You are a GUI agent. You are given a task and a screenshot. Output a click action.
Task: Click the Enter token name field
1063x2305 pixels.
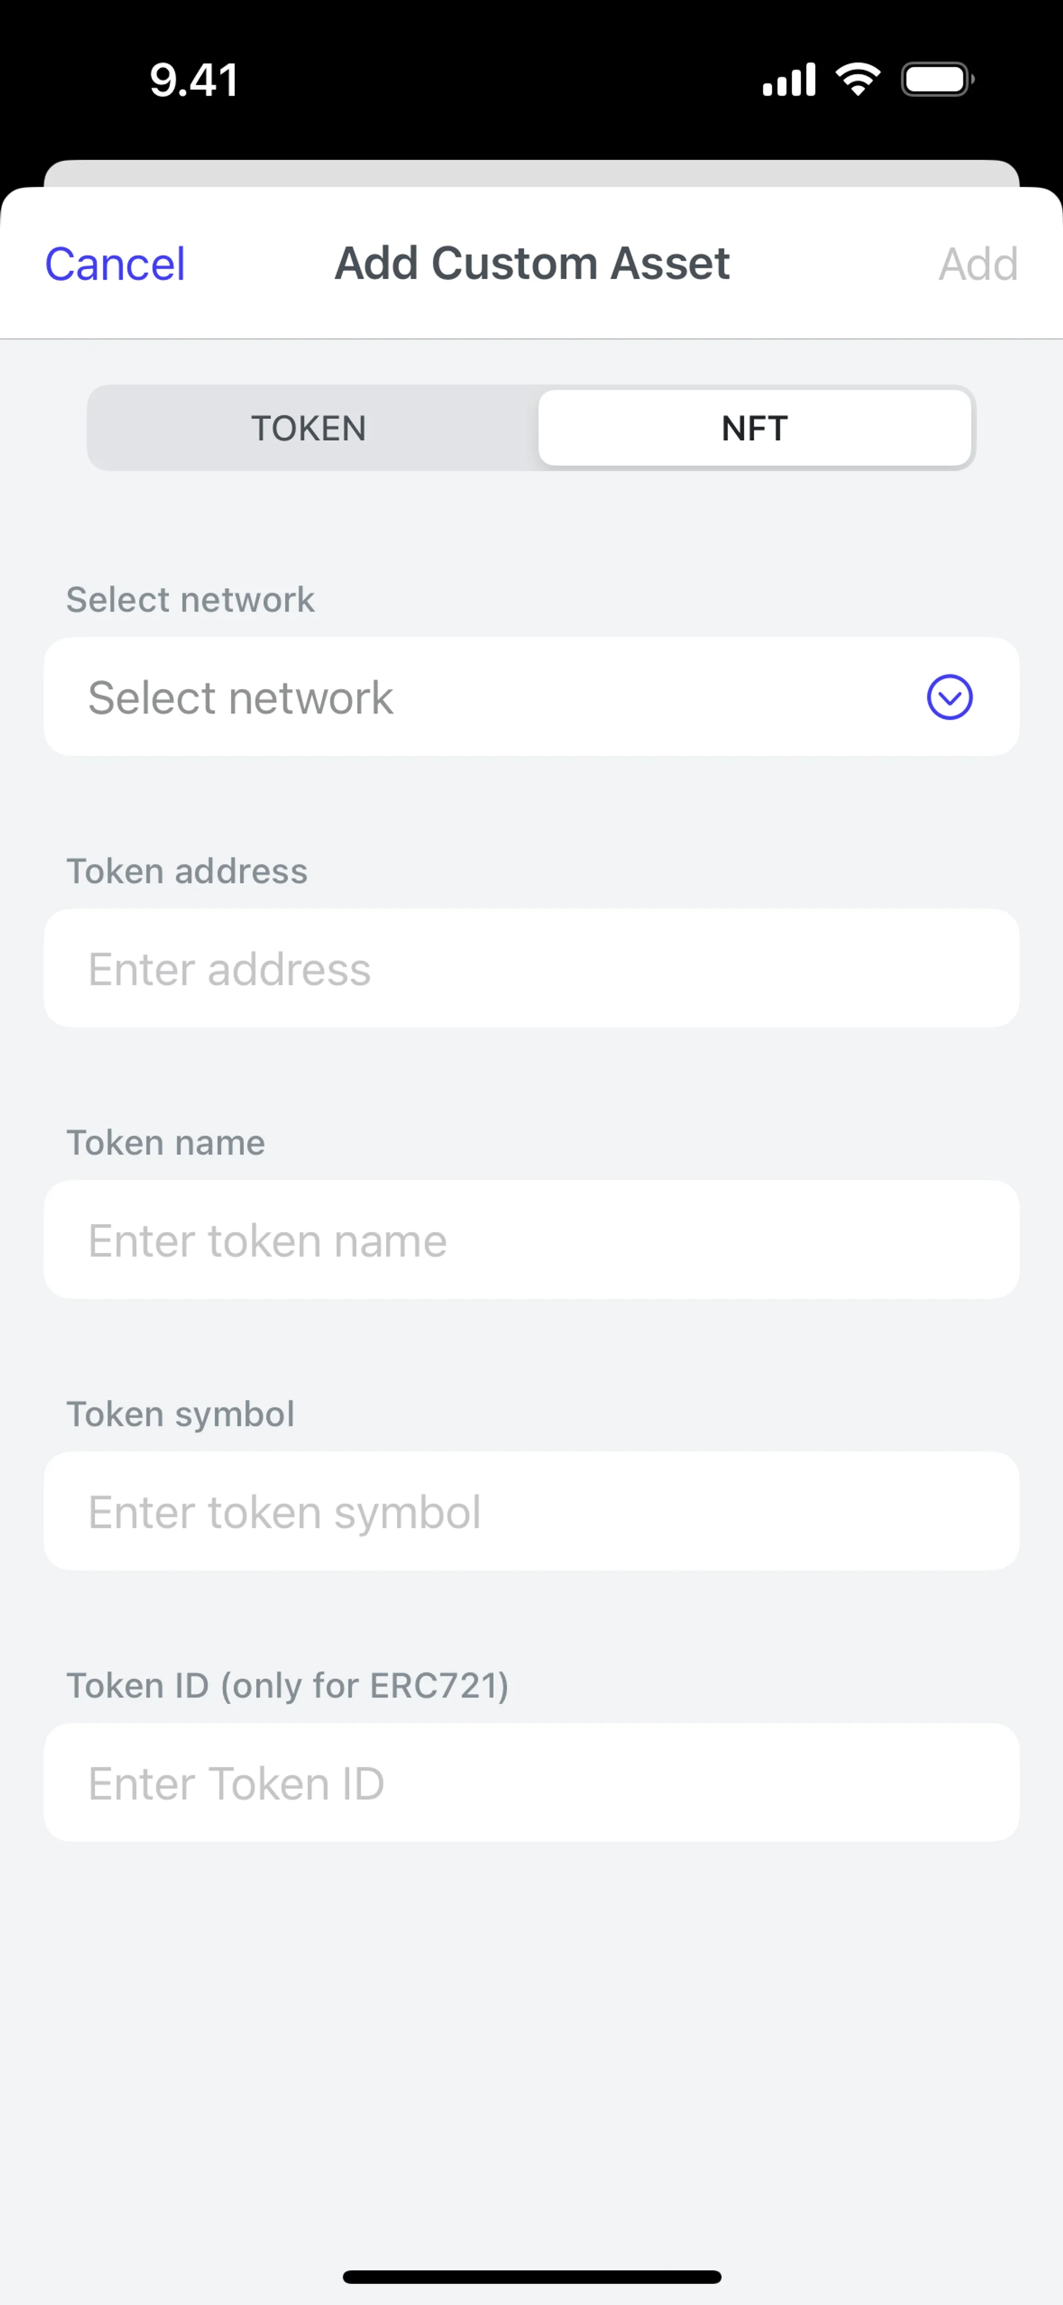531,1240
